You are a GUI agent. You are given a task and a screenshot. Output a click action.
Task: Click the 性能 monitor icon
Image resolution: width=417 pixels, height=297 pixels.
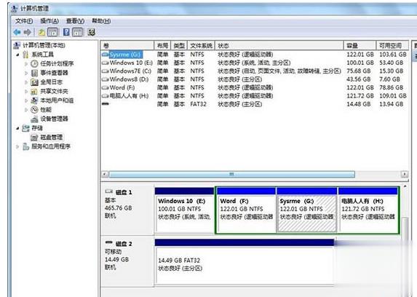(x=34, y=109)
